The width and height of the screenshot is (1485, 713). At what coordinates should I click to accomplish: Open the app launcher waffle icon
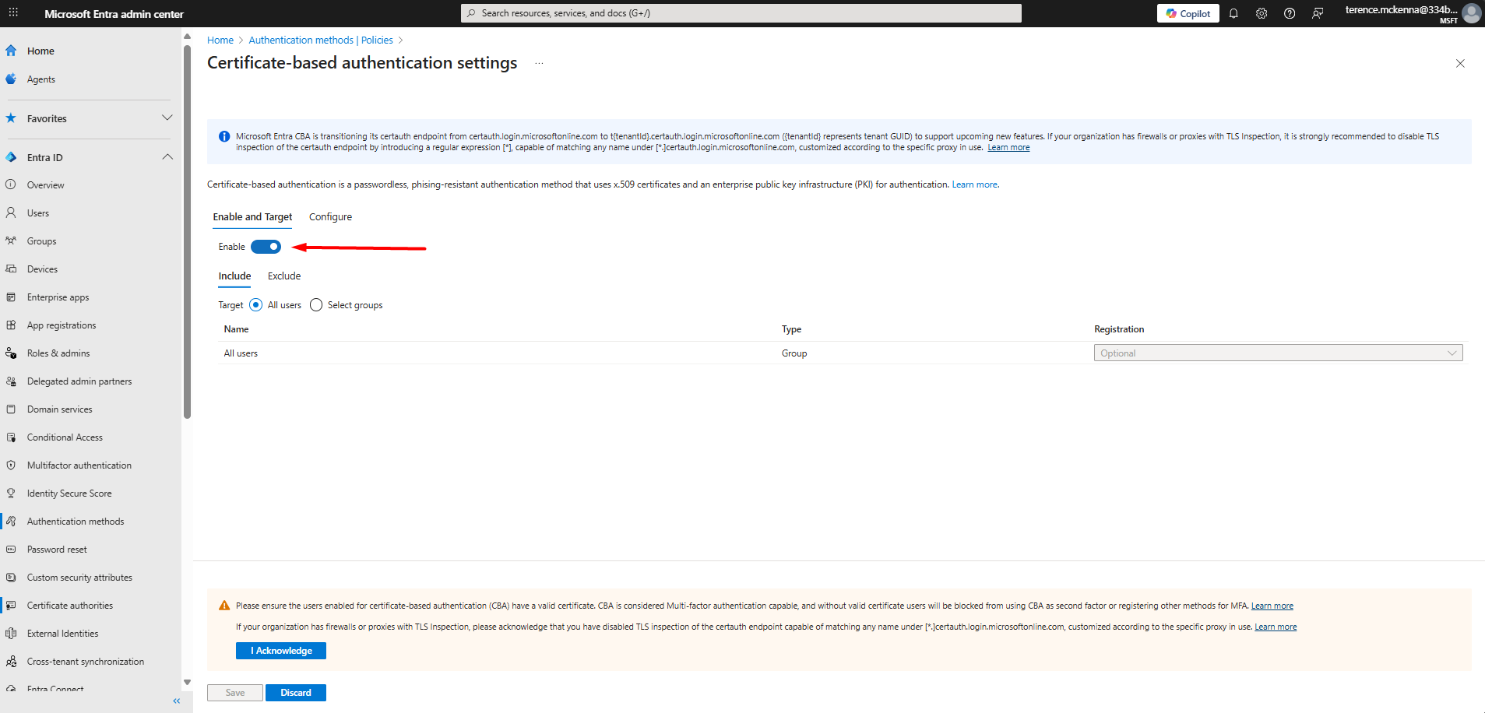point(13,13)
